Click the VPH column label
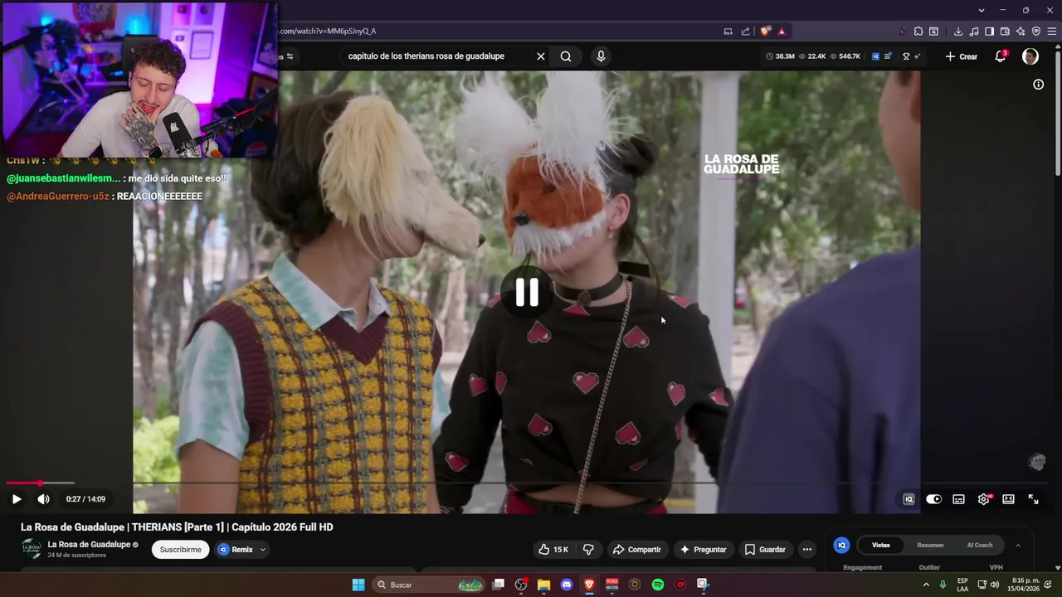Screen dimensions: 1062x597 coord(996,568)
